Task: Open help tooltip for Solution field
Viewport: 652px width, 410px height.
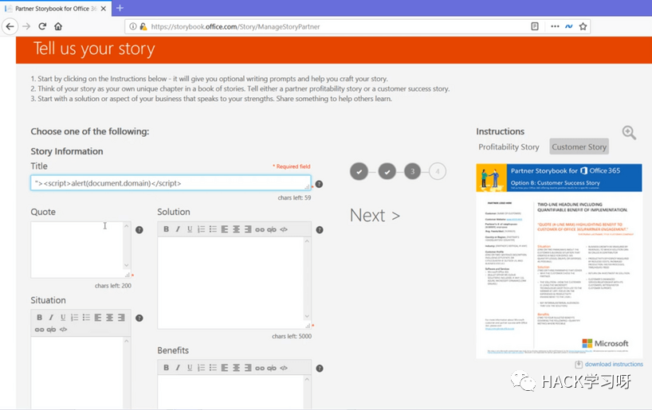Action: click(320, 230)
